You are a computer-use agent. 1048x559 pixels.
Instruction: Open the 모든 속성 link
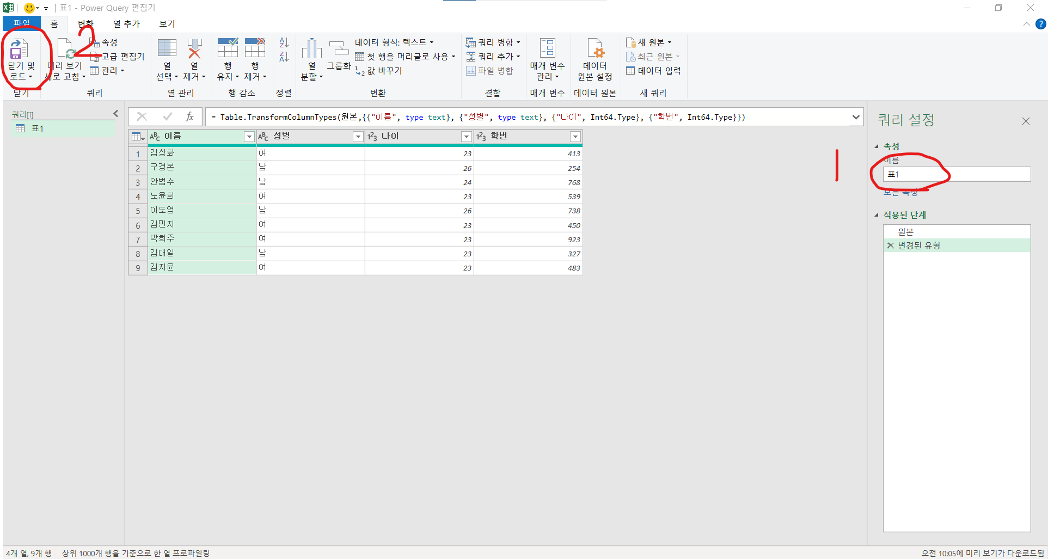pyautogui.click(x=900, y=192)
